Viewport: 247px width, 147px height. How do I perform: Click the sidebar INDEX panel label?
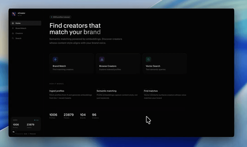pos(15,120)
